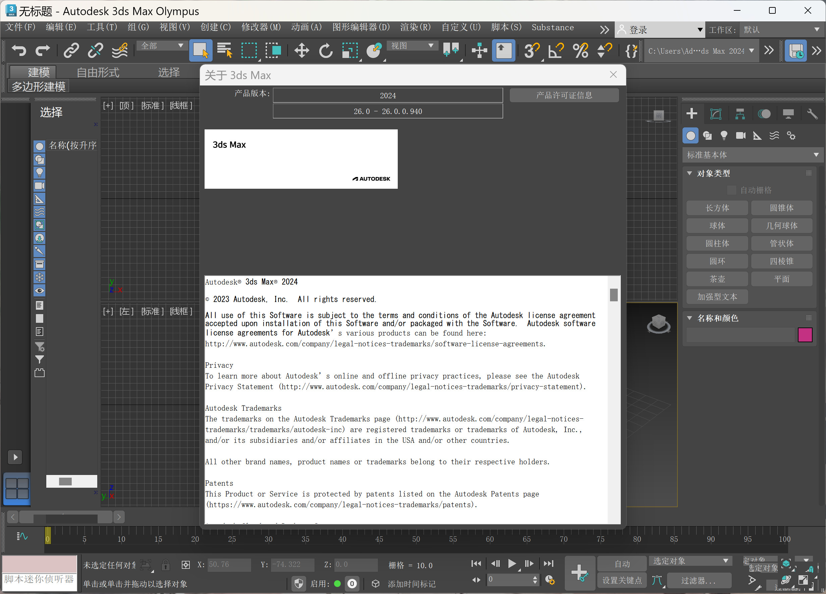
Task: Play the animation
Action: coord(512,563)
